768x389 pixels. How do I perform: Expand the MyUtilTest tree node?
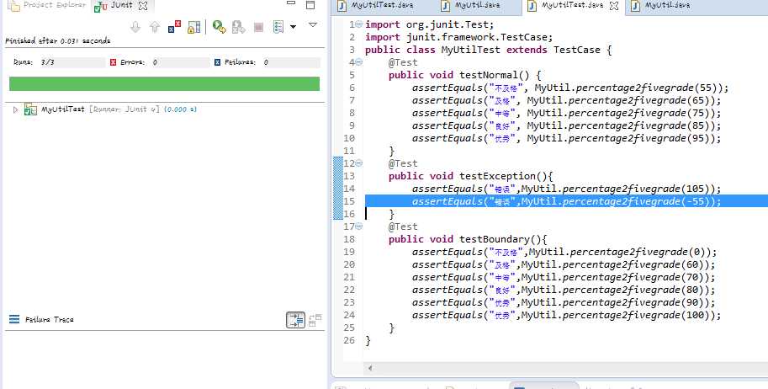[x=15, y=109]
